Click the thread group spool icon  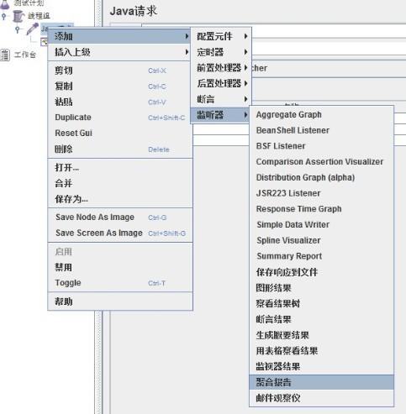18,16
